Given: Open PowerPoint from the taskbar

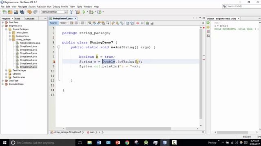Looking at the screenshot, I should (118, 142).
